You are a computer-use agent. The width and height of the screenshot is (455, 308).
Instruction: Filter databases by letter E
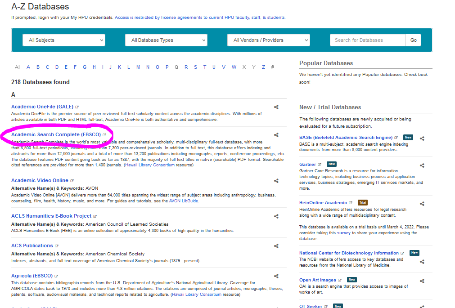[66, 67]
